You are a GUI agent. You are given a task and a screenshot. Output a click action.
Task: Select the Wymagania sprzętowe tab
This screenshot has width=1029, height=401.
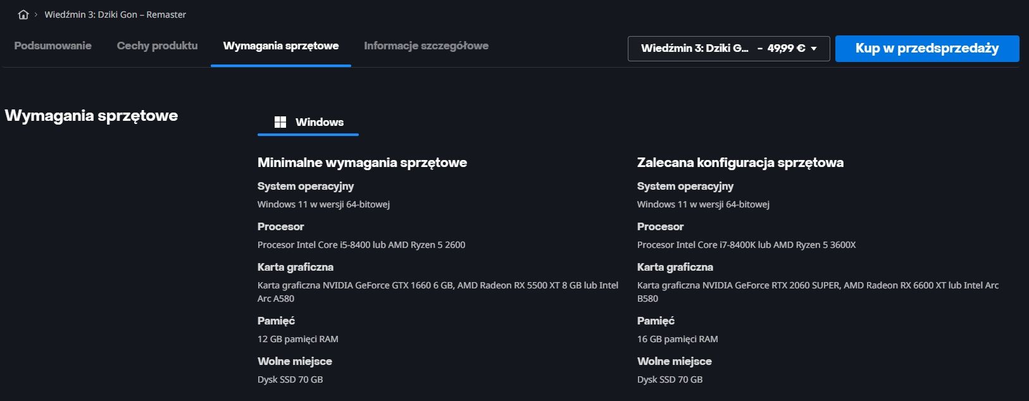click(x=281, y=46)
